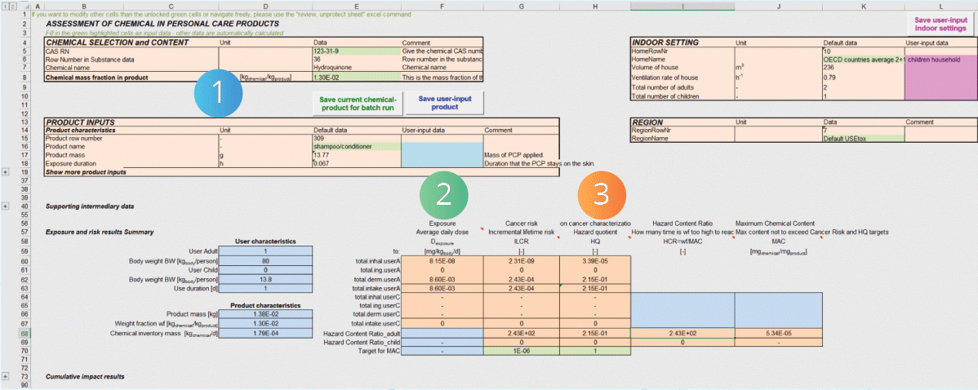Click outline level 2 button
The height and width of the screenshot is (390, 978).
tap(11, 5)
